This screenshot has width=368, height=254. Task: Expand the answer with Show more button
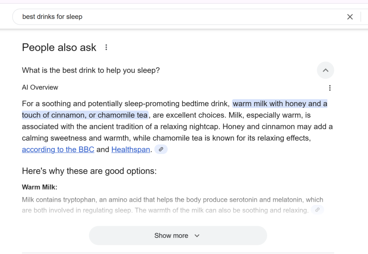pos(178,235)
